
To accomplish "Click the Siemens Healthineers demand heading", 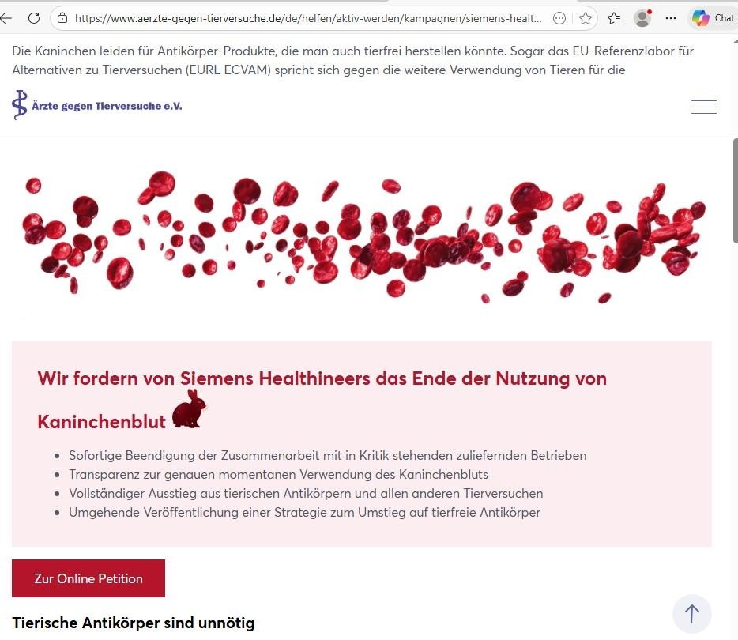I will [x=322, y=378].
